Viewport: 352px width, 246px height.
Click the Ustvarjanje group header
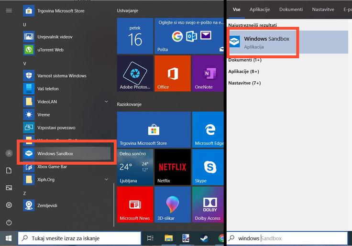127,11
